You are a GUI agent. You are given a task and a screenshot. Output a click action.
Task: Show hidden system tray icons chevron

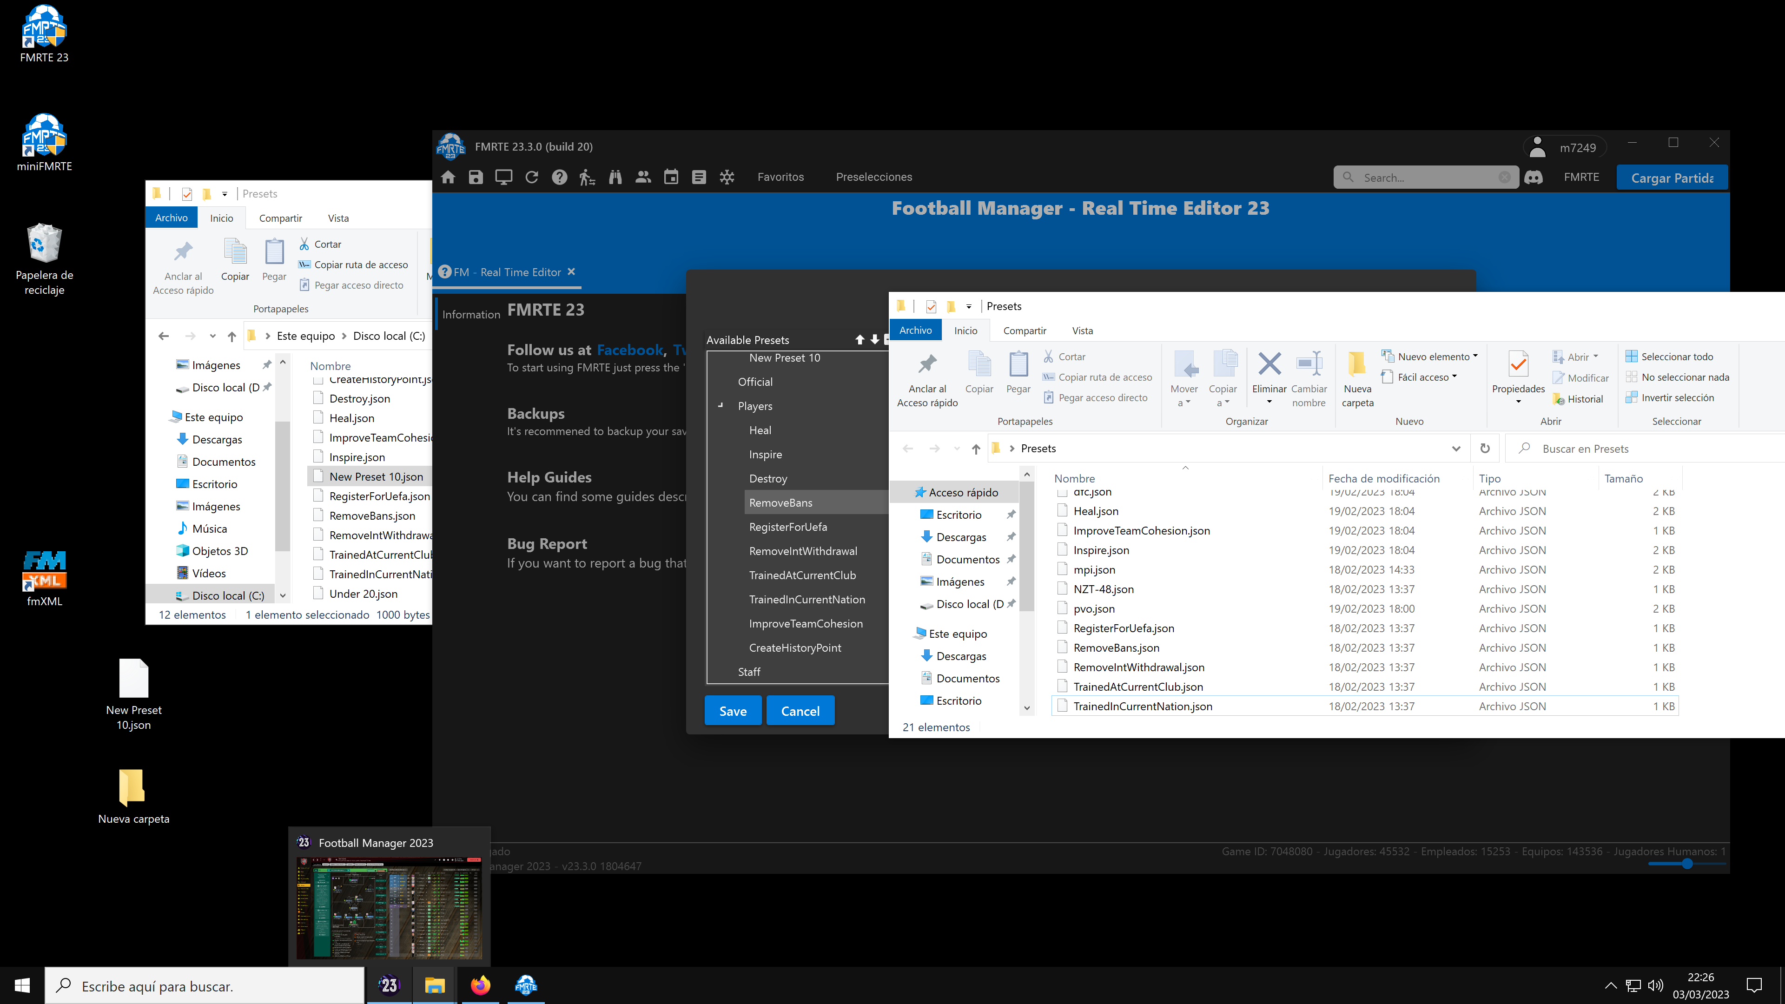point(1610,985)
